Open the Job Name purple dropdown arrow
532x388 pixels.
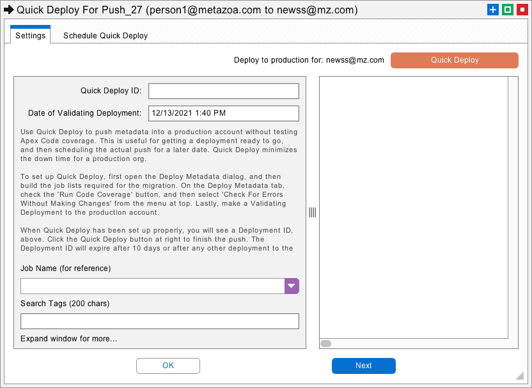coord(292,286)
